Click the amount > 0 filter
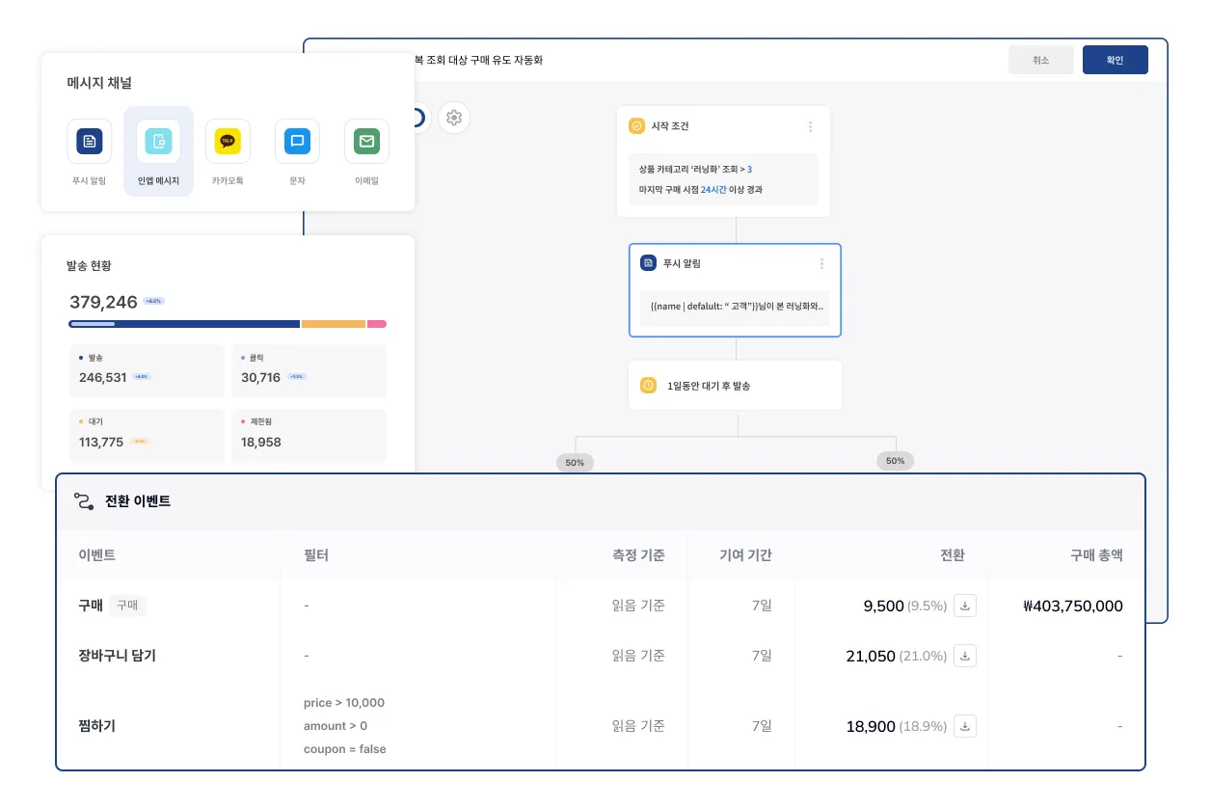The width and height of the screenshot is (1210, 809). [x=336, y=726]
